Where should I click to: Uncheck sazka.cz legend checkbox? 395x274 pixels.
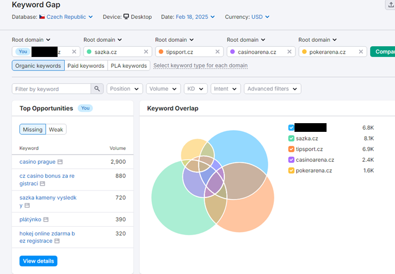[x=291, y=138]
